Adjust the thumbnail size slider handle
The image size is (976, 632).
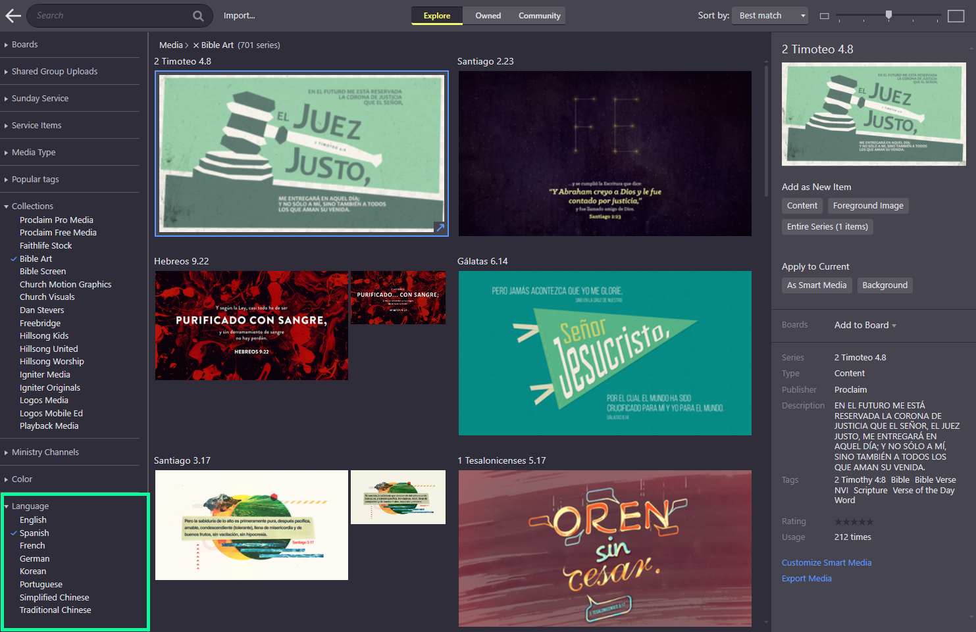pyautogui.click(x=888, y=15)
